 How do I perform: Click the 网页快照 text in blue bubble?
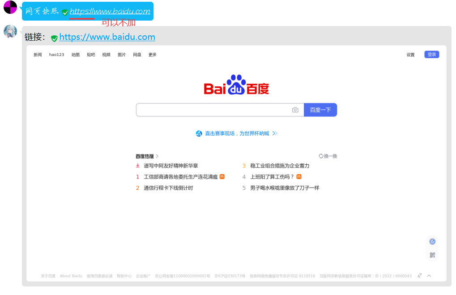point(42,11)
